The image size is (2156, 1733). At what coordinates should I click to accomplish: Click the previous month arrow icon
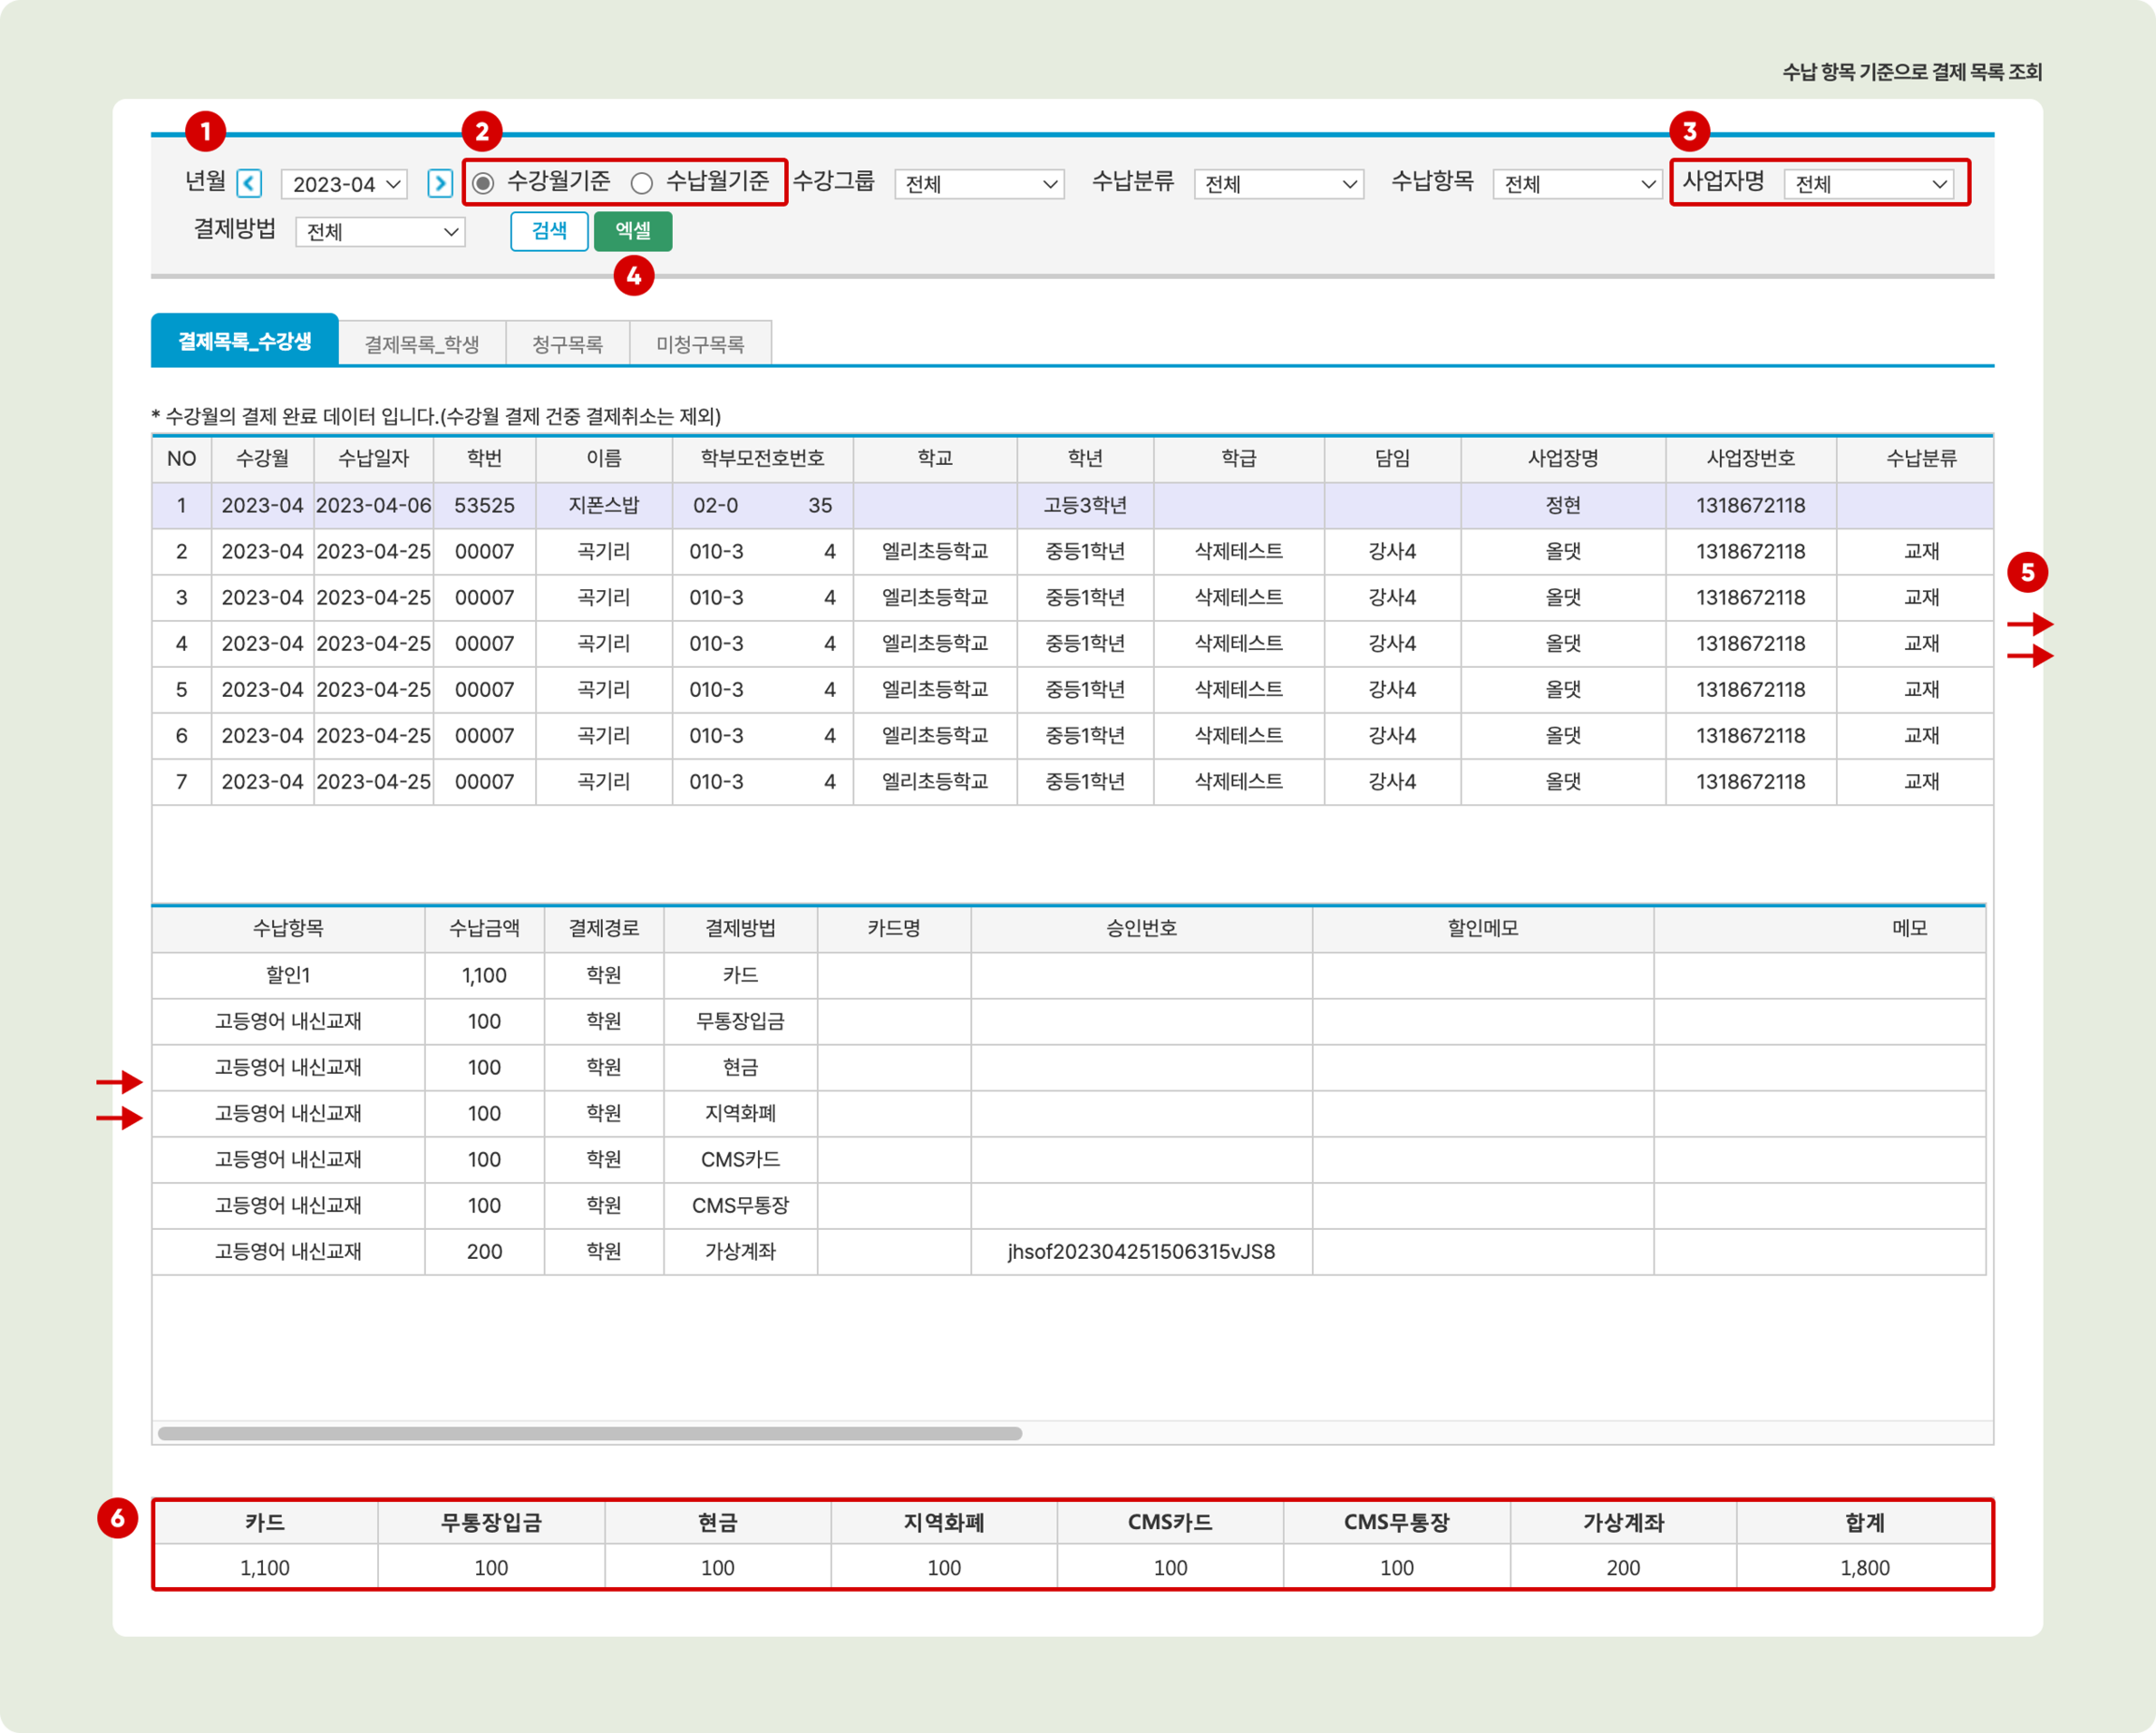coord(250,183)
